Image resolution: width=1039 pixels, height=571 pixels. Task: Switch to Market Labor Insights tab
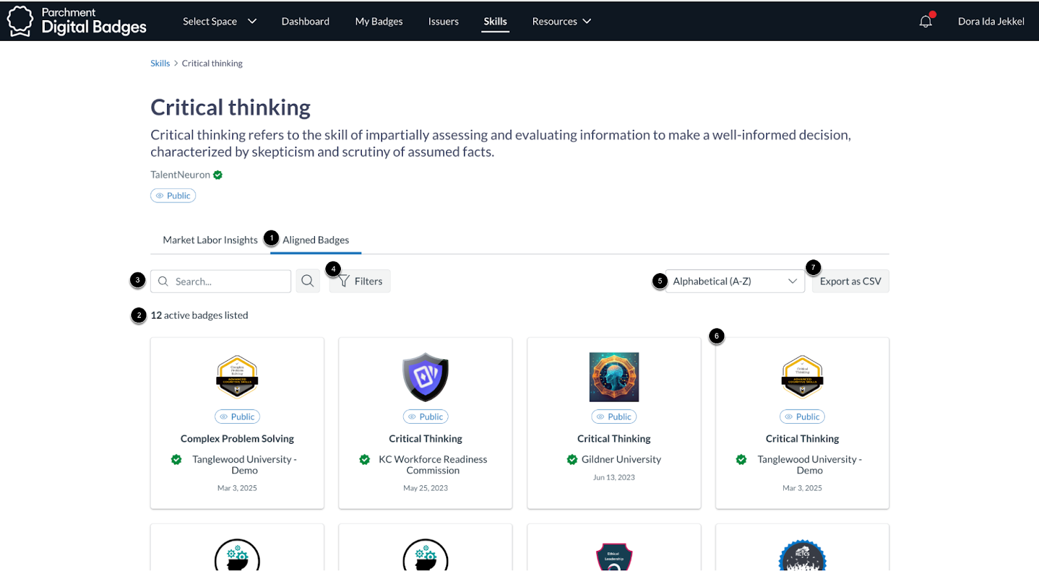[210, 240]
